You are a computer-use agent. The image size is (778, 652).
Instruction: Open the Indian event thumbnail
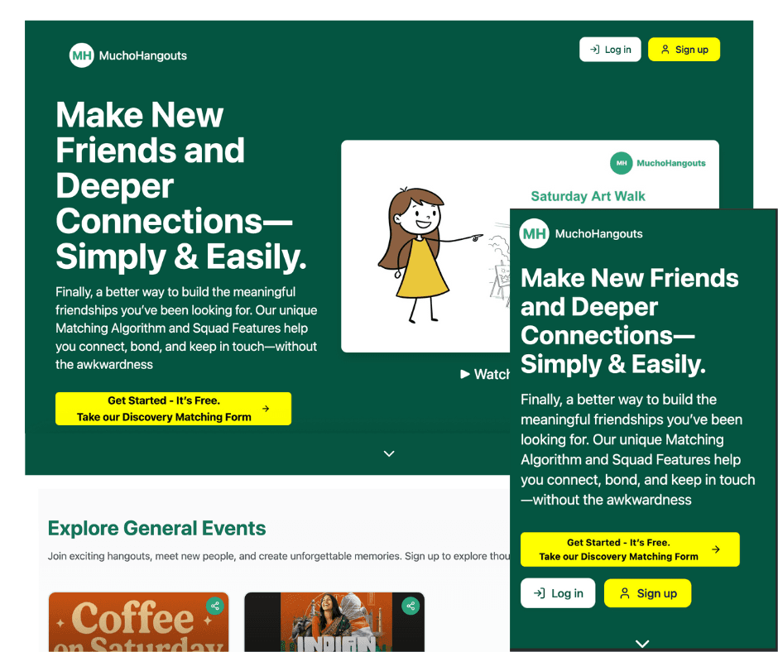click(334, 621)
